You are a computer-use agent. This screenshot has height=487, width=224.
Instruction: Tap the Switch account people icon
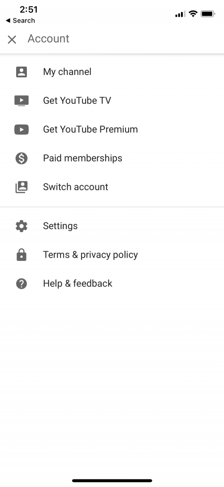22,187
